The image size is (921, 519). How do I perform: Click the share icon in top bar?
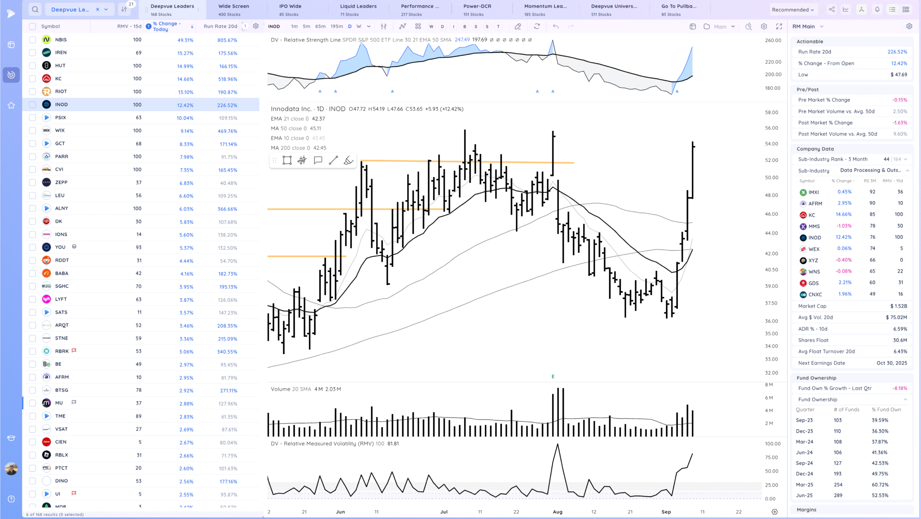(832, 10)
